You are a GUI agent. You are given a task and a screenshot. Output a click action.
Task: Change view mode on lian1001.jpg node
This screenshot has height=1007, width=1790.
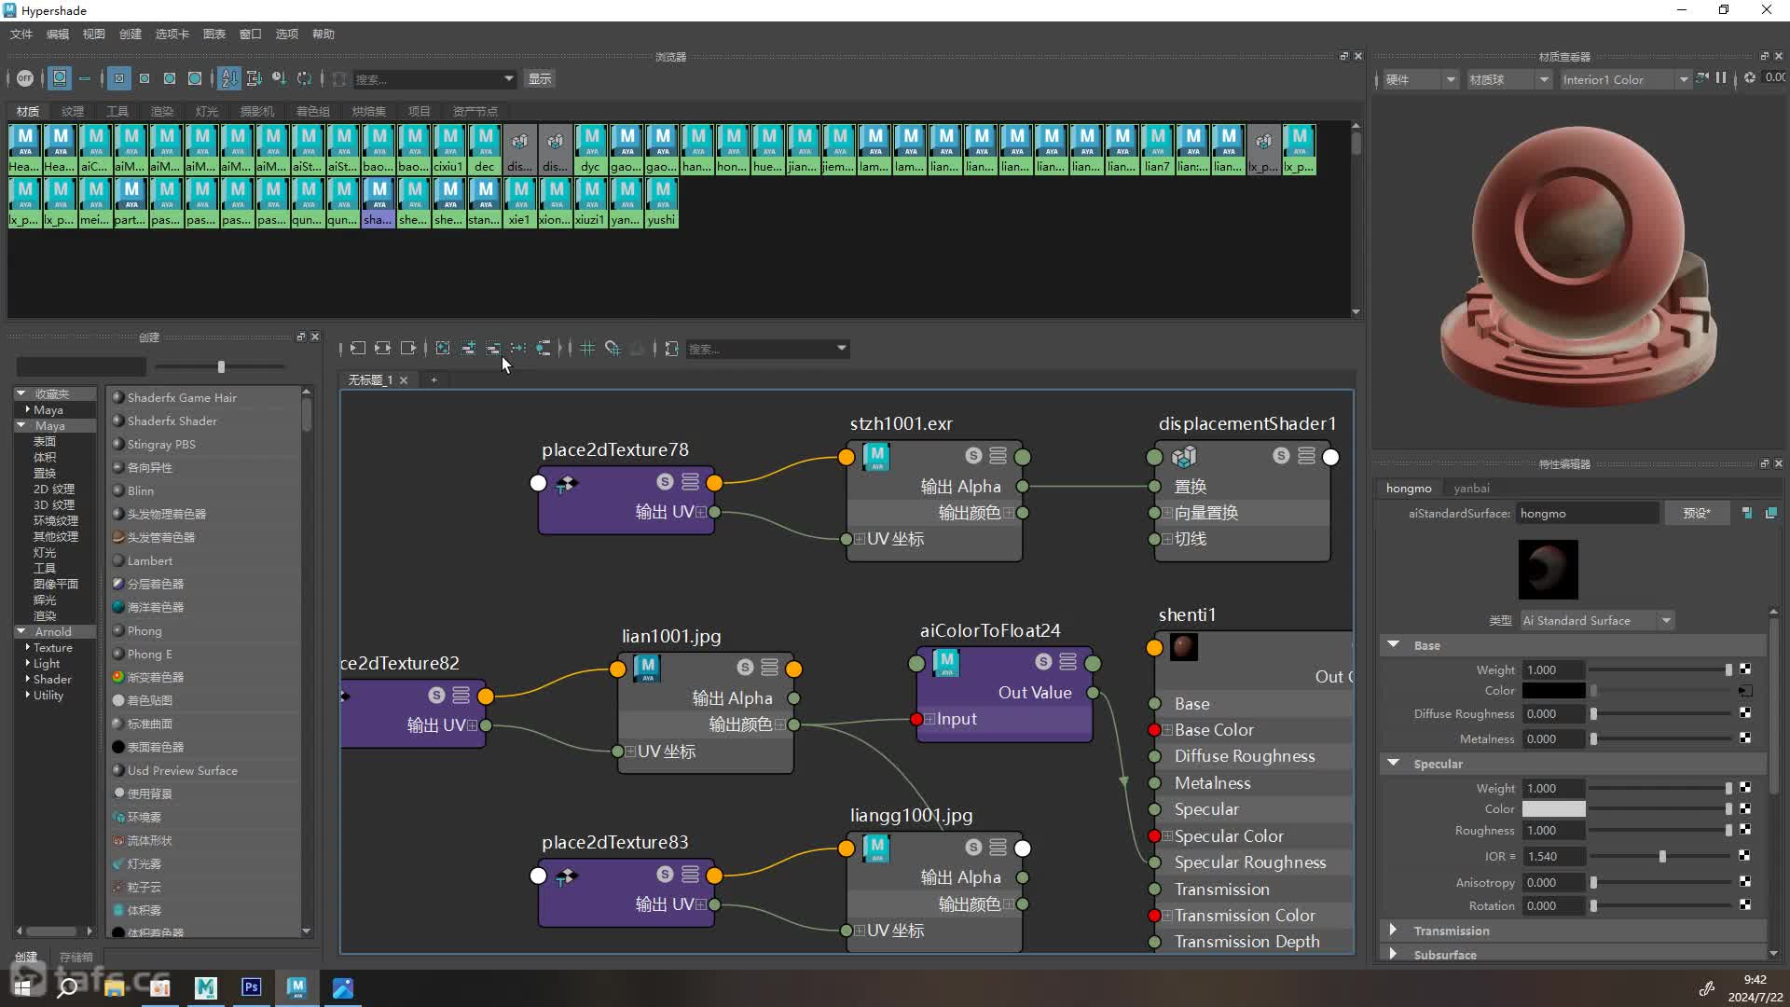pyautogui.click(x=769, y=667)
